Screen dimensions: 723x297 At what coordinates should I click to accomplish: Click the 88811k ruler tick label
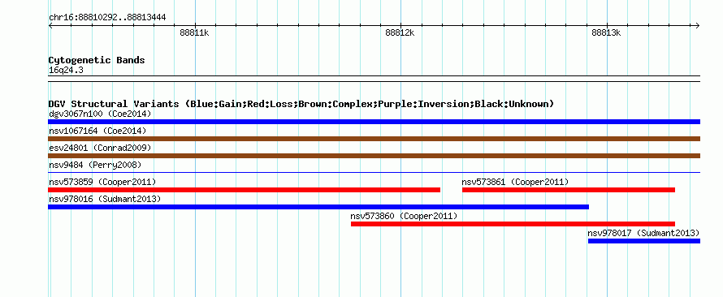tap(195, 32)
